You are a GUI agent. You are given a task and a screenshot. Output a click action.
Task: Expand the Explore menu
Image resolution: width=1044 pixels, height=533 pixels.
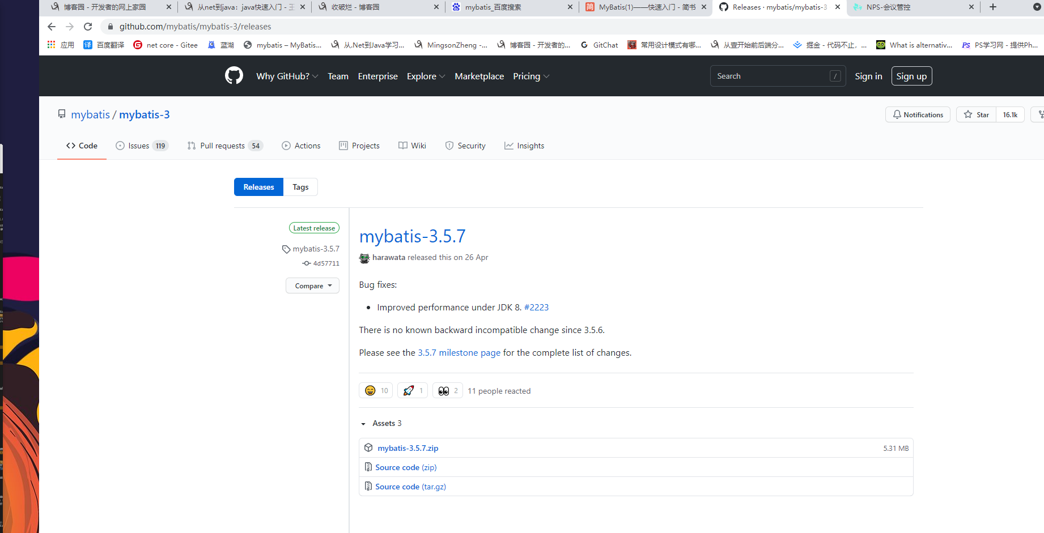[x=426, y=76]
